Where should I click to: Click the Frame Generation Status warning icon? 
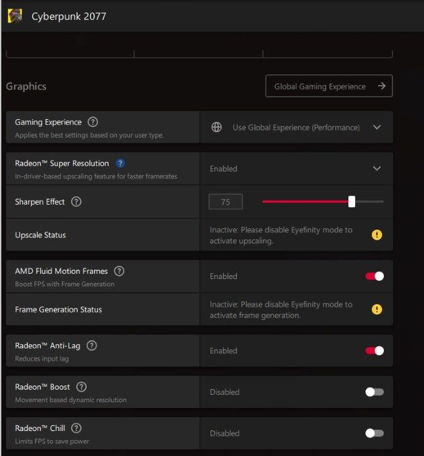coord(377,309)
